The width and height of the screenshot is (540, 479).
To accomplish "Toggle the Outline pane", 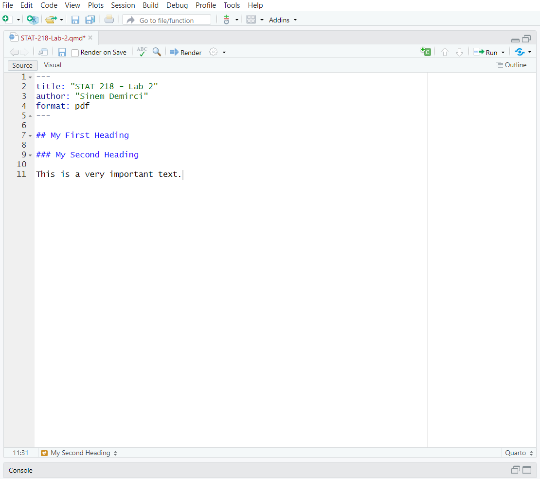I will coord(511,65).
